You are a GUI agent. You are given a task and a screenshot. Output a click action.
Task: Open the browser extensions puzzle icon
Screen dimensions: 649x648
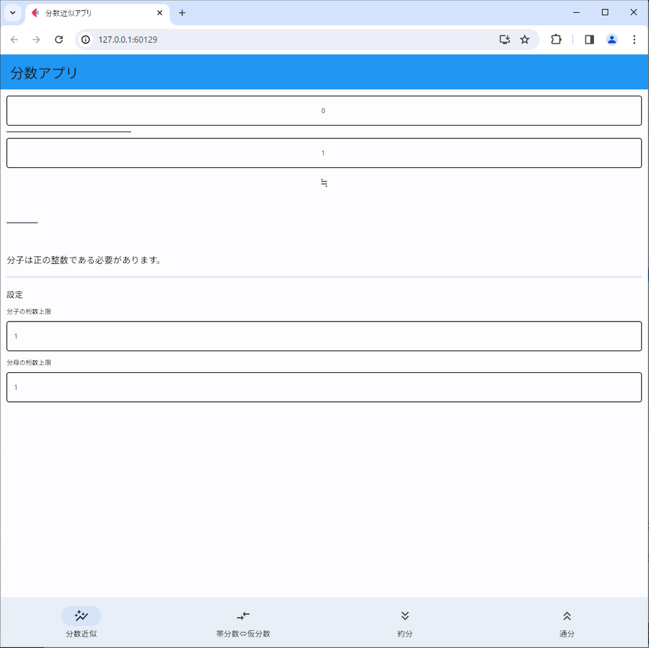556,39
